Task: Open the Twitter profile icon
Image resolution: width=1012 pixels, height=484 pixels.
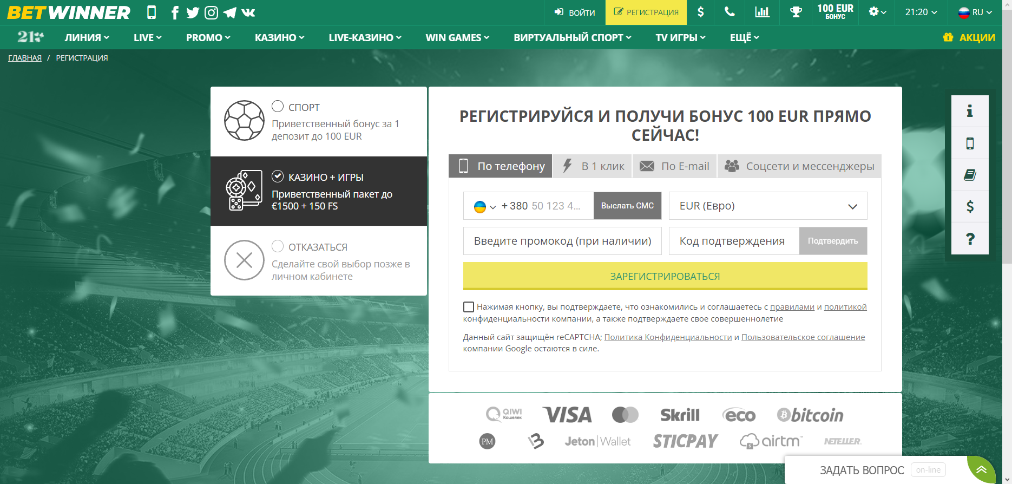Action: pyautogui.click(x=193, y=12)
